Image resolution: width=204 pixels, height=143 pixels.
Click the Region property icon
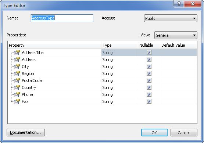pos(17,74)
